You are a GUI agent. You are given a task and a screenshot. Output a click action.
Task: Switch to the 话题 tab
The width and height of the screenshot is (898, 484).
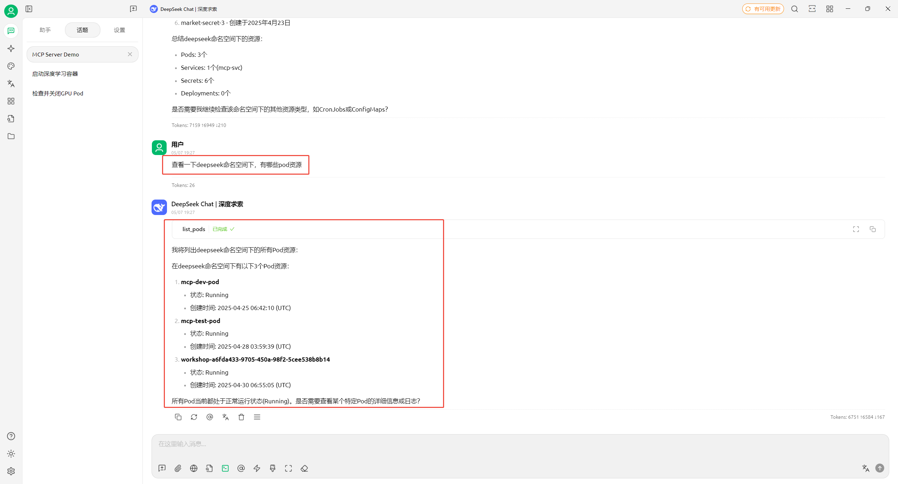(x=82, y=30)
